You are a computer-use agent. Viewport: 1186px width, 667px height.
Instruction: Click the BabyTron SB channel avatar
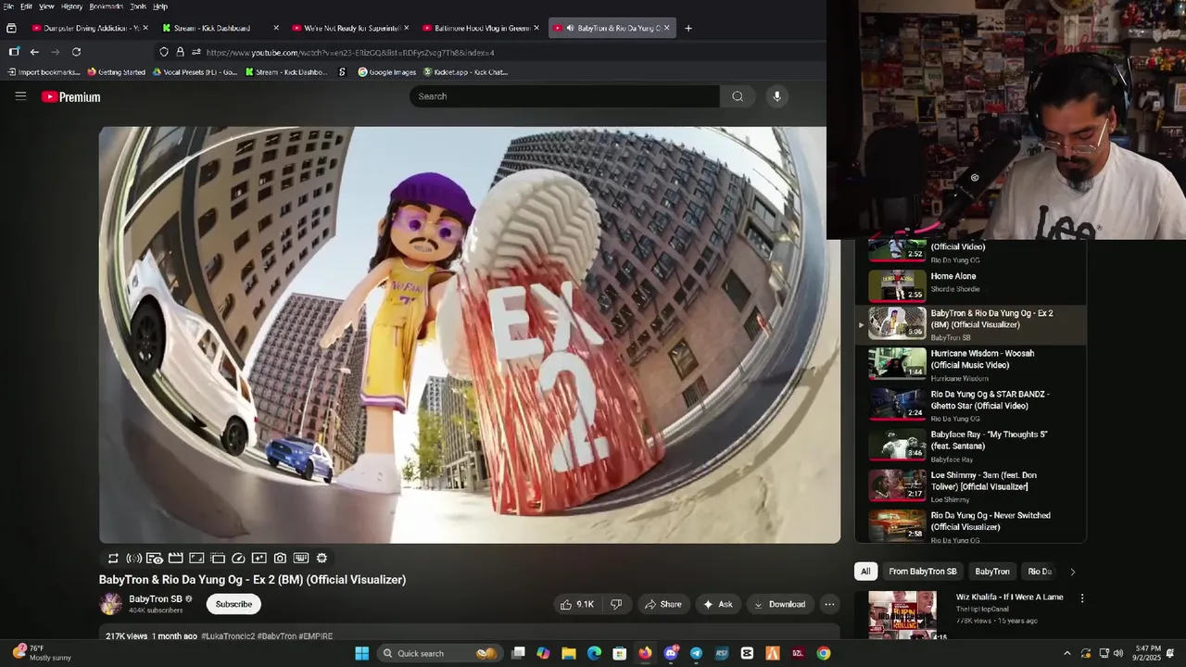pos(110,604)
